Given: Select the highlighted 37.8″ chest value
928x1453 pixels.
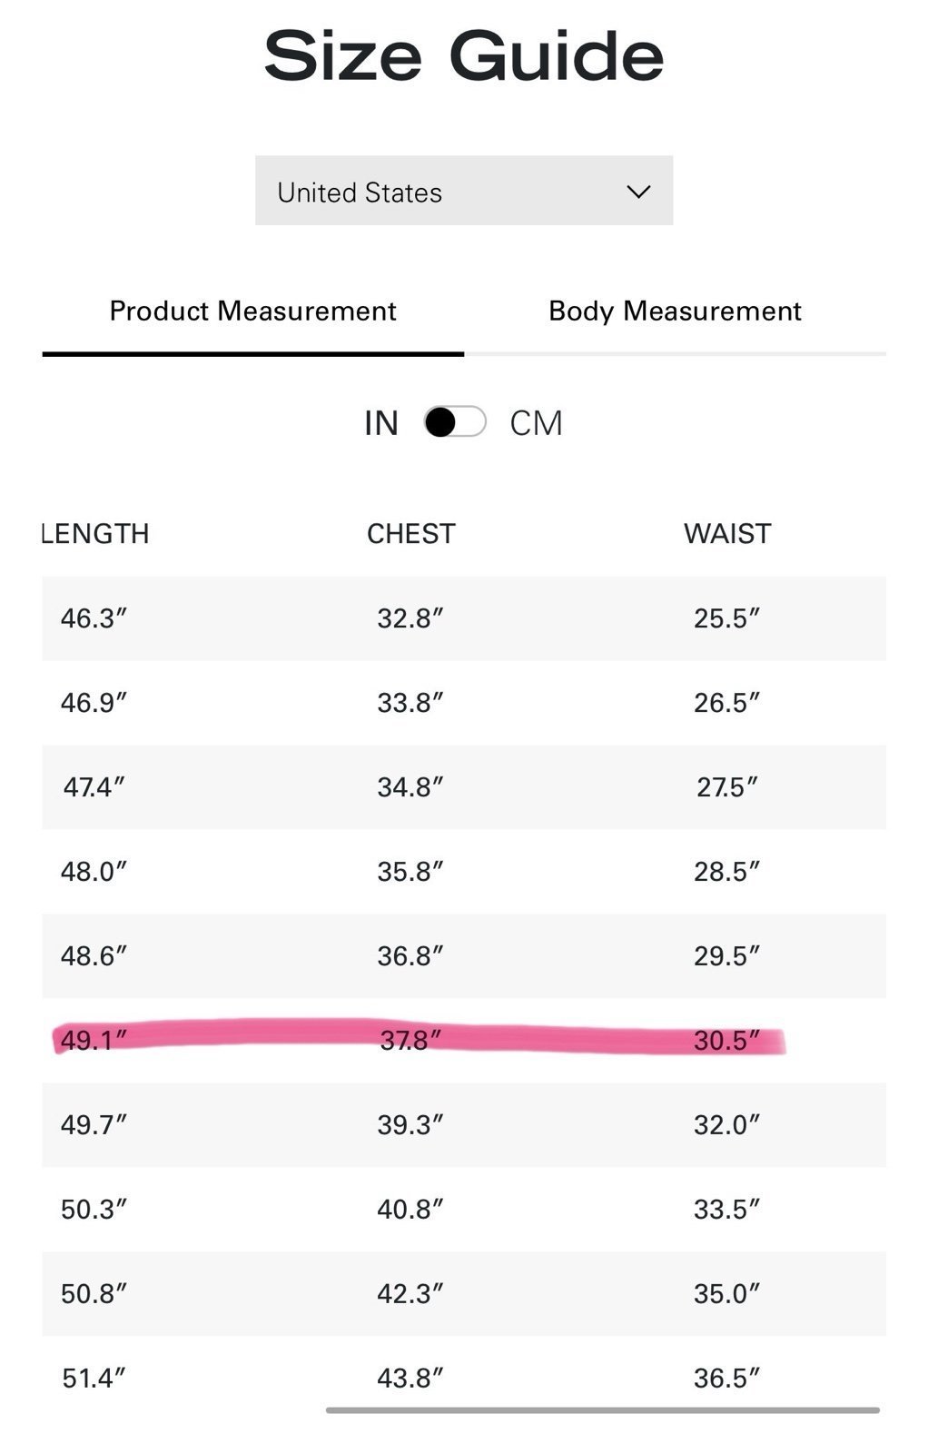Looking at the screenshot, I should [410, 1040].
